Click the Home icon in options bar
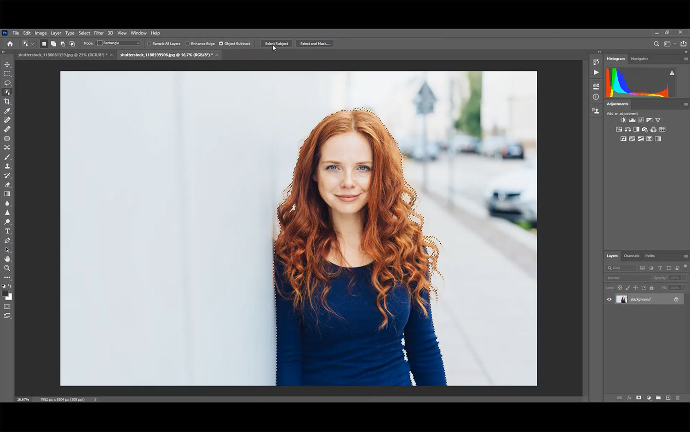The width and height of the screenshot is (690, 432). [10, 44]
